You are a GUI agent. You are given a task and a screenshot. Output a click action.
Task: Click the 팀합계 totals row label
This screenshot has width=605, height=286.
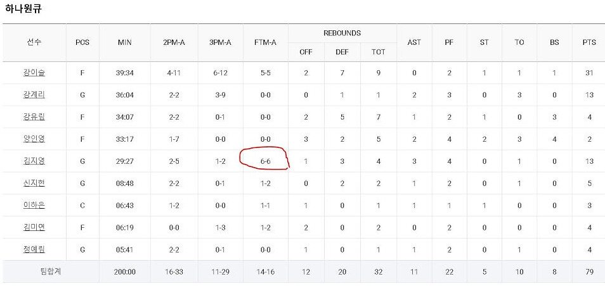click(51, 271)
